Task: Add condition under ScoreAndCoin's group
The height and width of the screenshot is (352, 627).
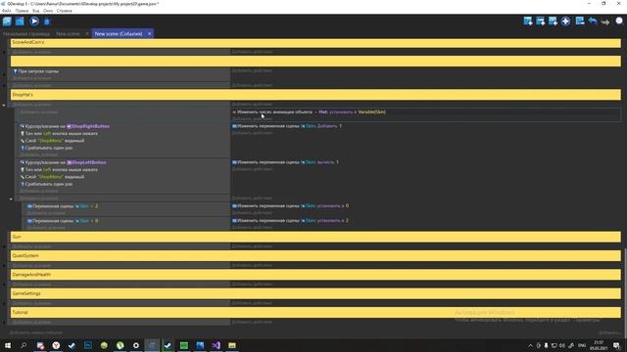Action: point(31,52)
